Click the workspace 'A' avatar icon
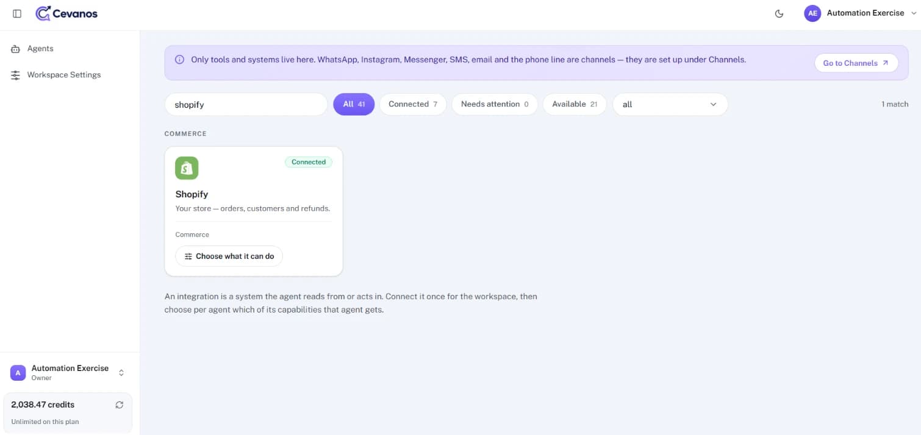Screen dimensions: 921x435 point(18,372)
